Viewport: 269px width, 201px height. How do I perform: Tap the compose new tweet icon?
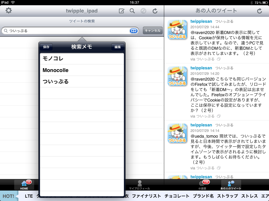tap(121, 11)
